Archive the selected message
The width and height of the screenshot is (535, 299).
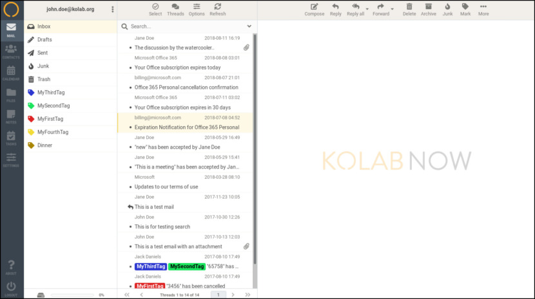[x=429, y=10]
